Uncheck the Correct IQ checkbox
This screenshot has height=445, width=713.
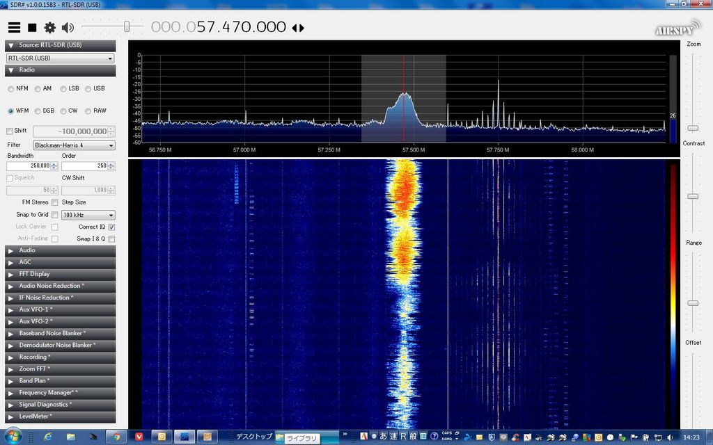pos(111,227)
